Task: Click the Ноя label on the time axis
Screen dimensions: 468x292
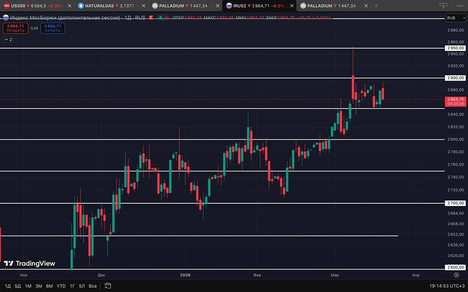Action: 23,275
